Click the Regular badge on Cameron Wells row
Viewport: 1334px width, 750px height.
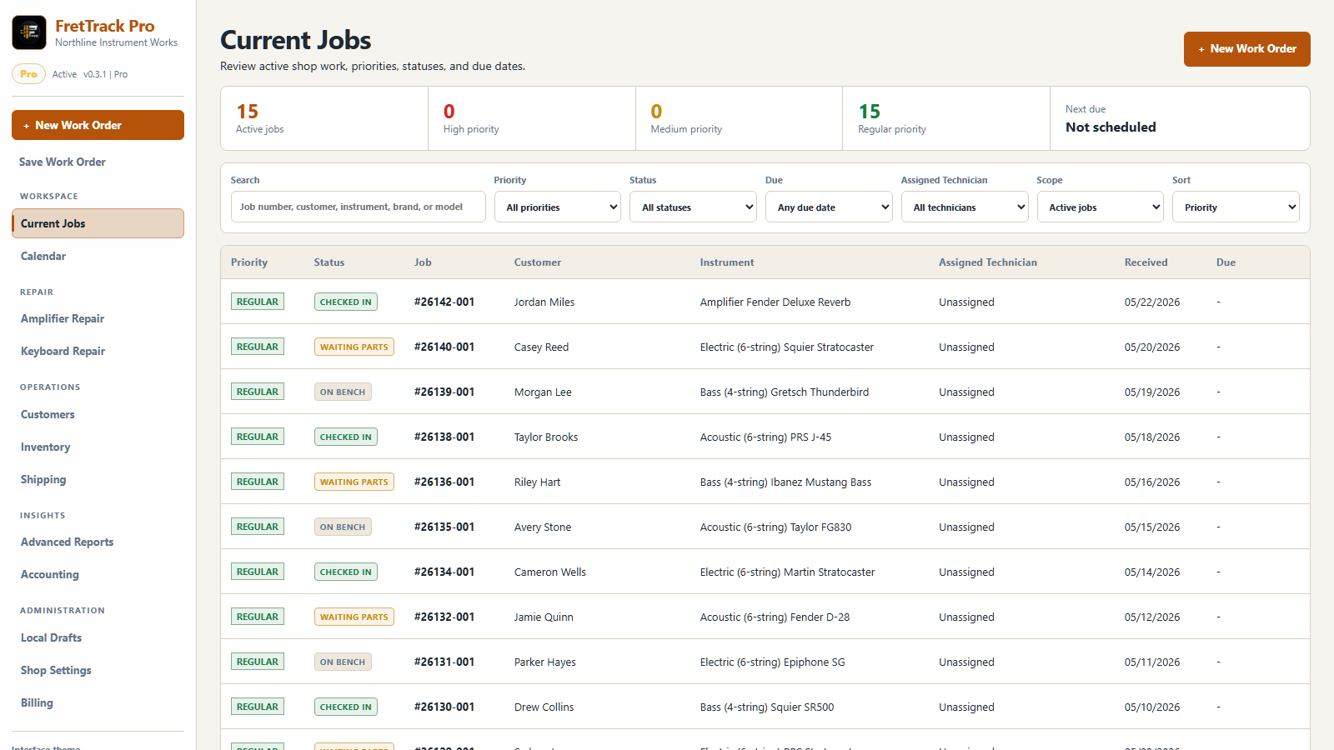click(x=258, y=572)
